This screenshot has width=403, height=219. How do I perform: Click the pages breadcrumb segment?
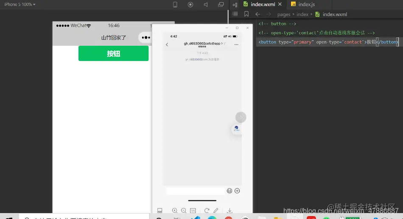[284, 14]
